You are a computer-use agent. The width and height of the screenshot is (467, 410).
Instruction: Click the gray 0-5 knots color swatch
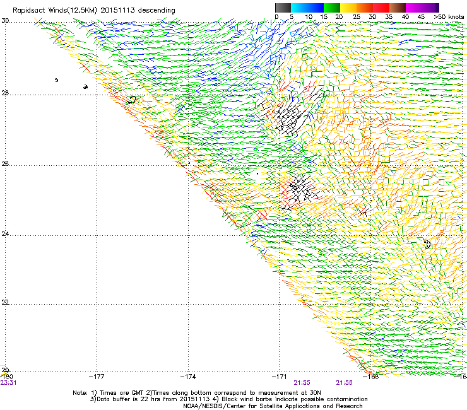coord(283,8)
